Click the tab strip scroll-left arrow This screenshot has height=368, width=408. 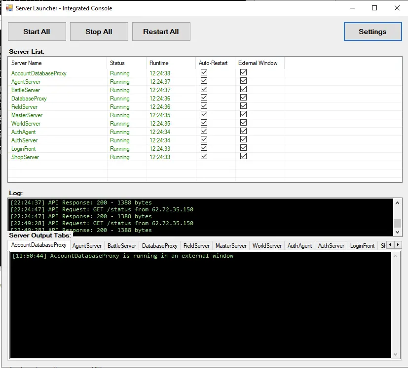click(390, 245)
